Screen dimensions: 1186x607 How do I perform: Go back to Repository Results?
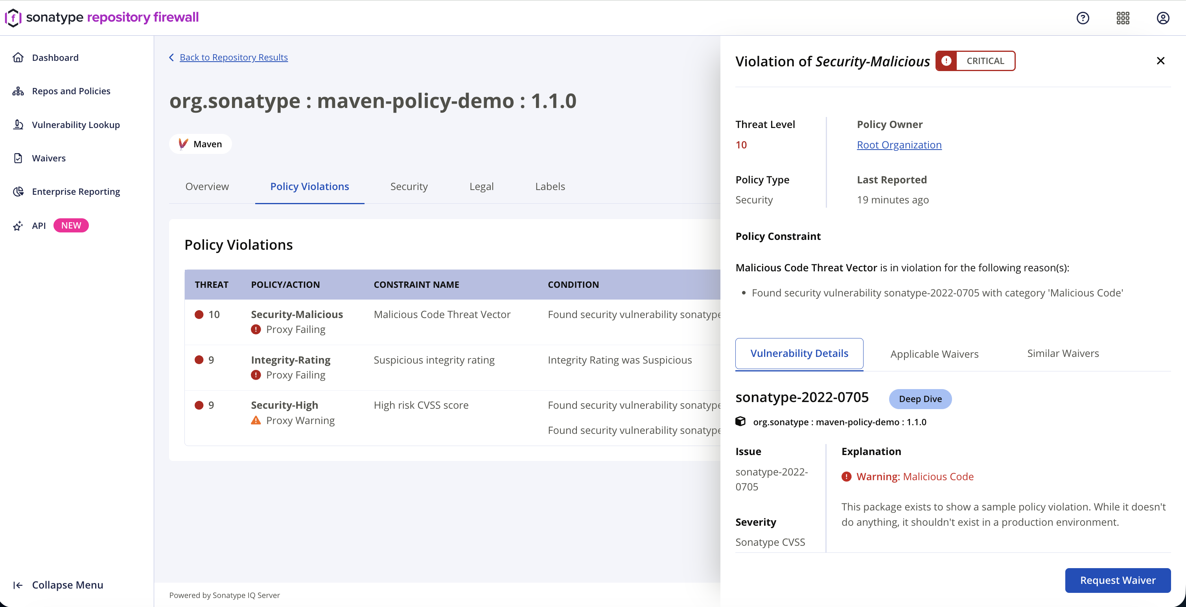(x=234, y=57)
